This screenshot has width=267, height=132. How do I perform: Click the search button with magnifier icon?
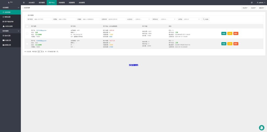coord(206,19)
